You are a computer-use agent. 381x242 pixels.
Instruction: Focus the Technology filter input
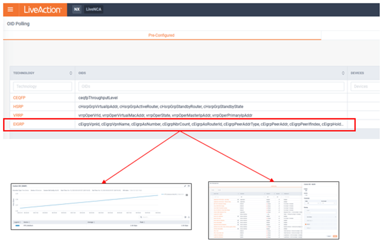(x=43, y=87)
